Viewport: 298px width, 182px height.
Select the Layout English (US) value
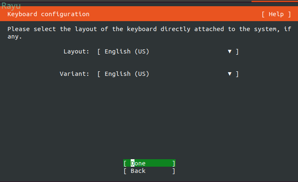coord(127,51)
